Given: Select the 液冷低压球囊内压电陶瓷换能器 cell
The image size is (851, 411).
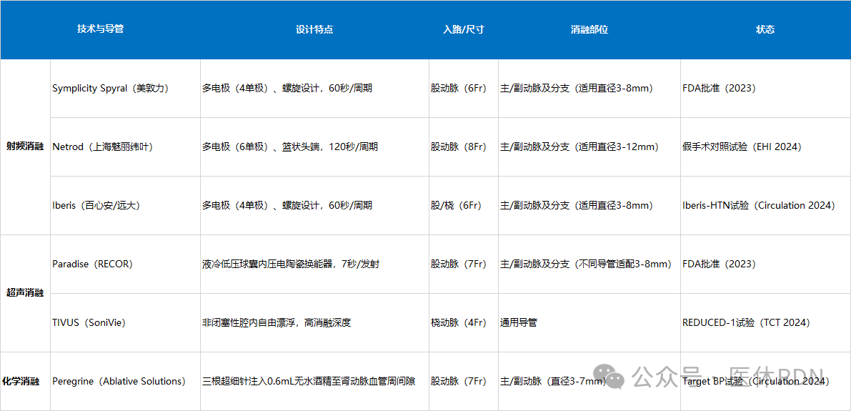Looking at the screenshot, I should click(x=315, y=264).
